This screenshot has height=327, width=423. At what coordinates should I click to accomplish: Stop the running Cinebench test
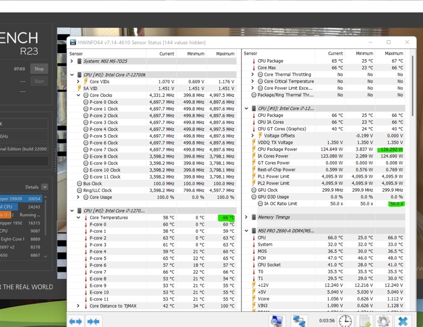click(x=39, y=69)
